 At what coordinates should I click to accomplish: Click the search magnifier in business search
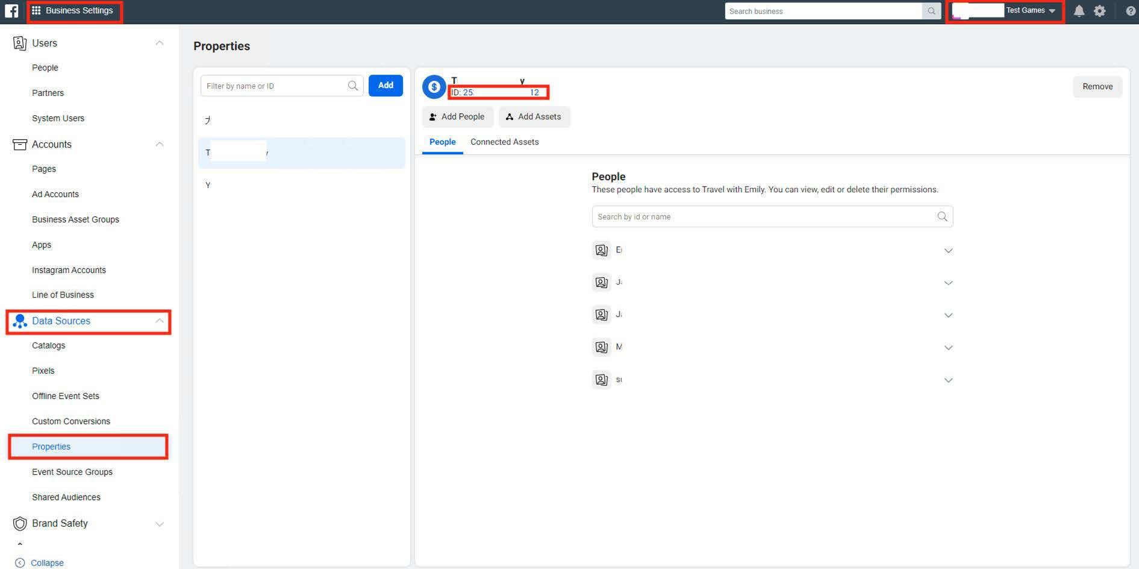[931, 11]
